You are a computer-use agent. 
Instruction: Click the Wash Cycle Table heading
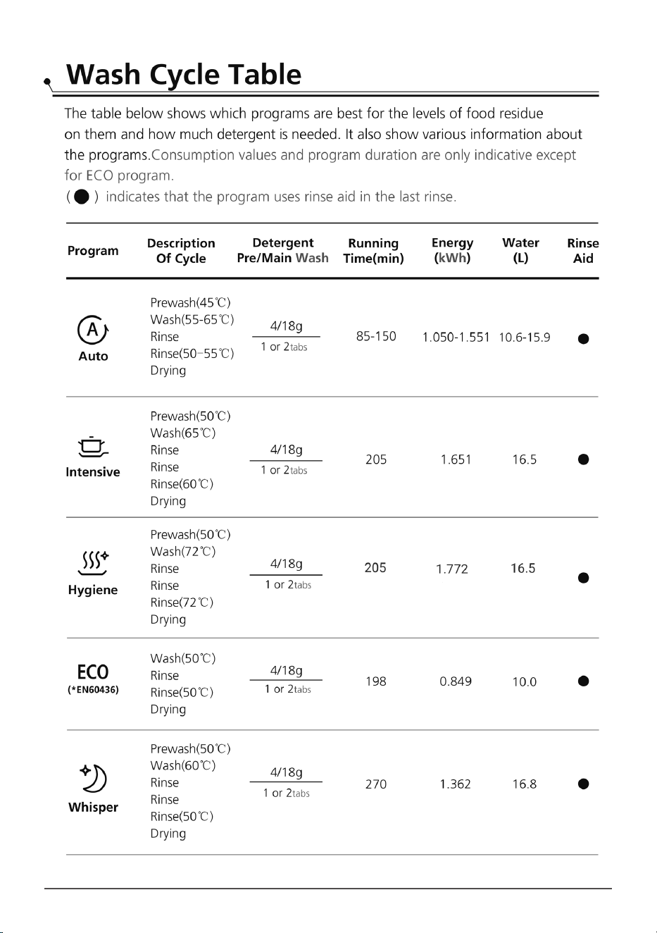point(184,75)
